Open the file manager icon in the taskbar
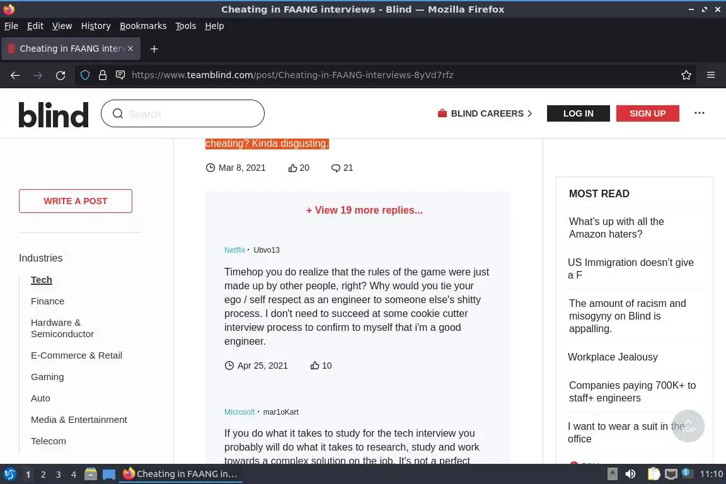Screen dimensions: 726x484 point(91,474)
